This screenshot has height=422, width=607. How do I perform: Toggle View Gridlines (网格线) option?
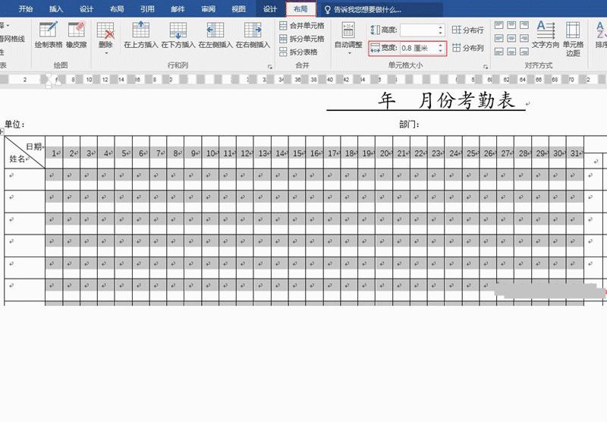[x=13, y=39]
